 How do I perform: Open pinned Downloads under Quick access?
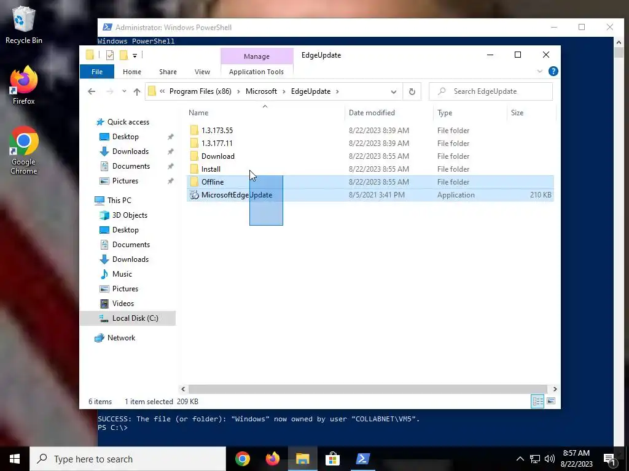pyautogui.click(x=130, y=151)
